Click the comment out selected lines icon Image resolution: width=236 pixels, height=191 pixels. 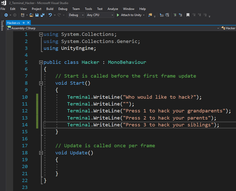[175, 15]
